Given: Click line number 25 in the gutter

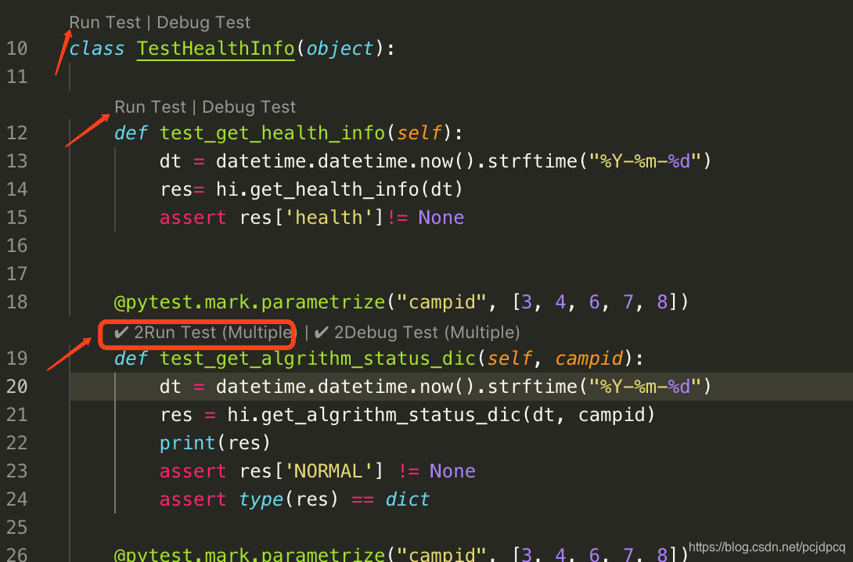Looking at the screenshot, I should point(17,528).
